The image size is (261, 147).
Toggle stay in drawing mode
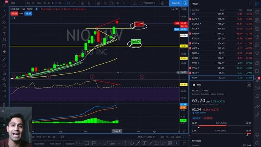4,79
